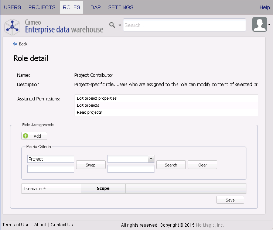273x230 pixels.
Task: Open the PROJECTS tab
Action: pos(42,7)
